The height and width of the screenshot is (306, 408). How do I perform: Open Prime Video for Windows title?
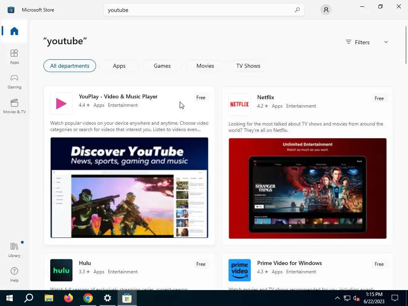[290, 263]
